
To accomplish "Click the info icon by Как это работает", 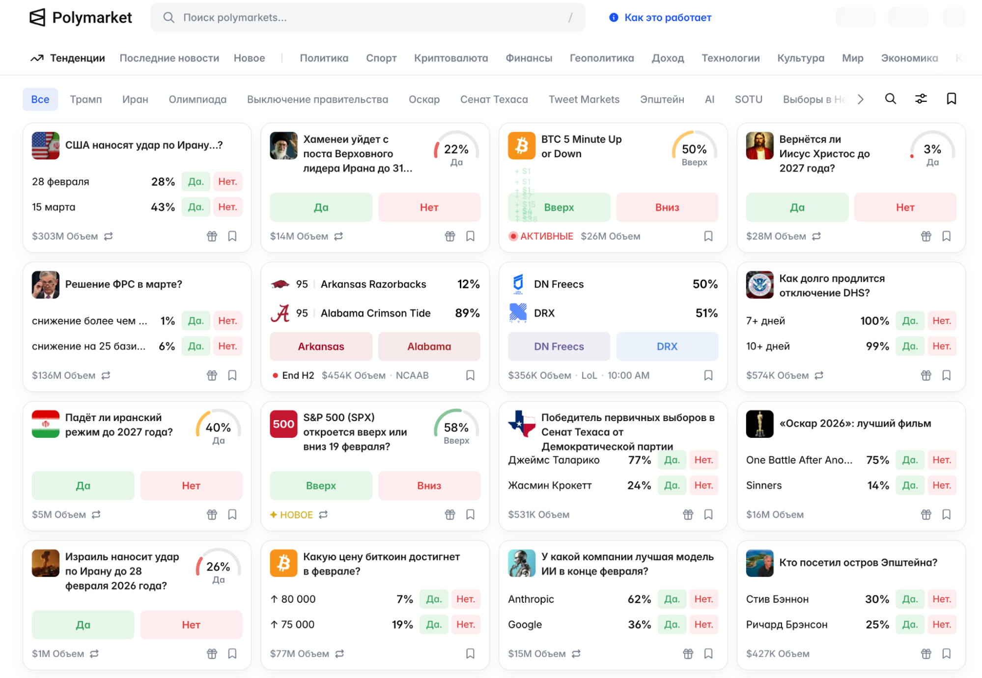I will pyautogui.click(x=614, y=18).
